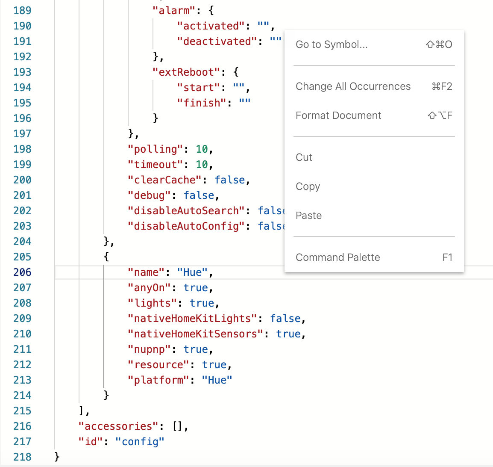
Task: Choose Paste from the context menu
Action: click(308, 216)
